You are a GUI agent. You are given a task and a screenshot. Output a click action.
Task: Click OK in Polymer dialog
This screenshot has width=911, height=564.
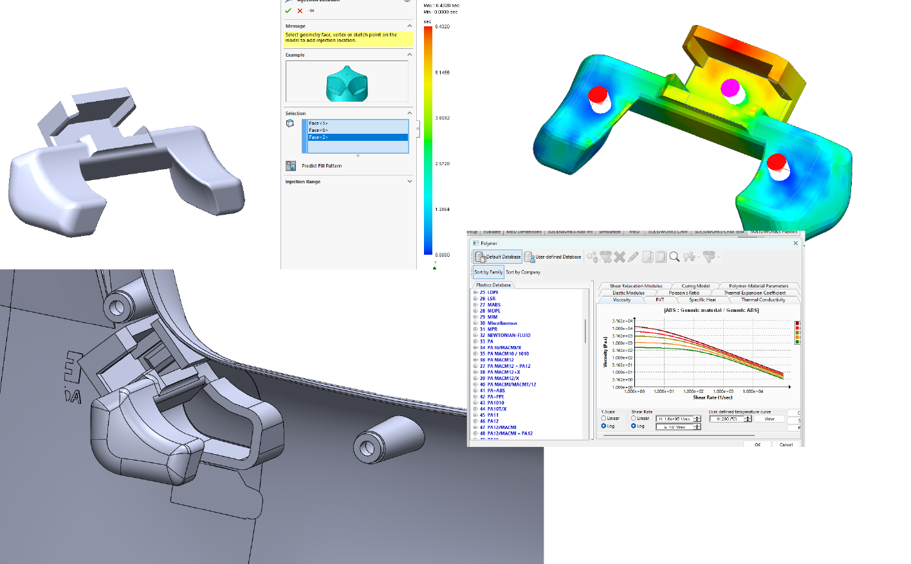point(757,444)
